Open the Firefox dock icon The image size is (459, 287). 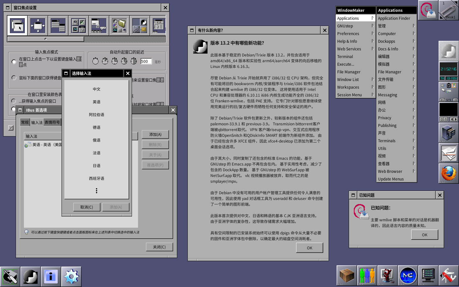[x=448, y=173]
